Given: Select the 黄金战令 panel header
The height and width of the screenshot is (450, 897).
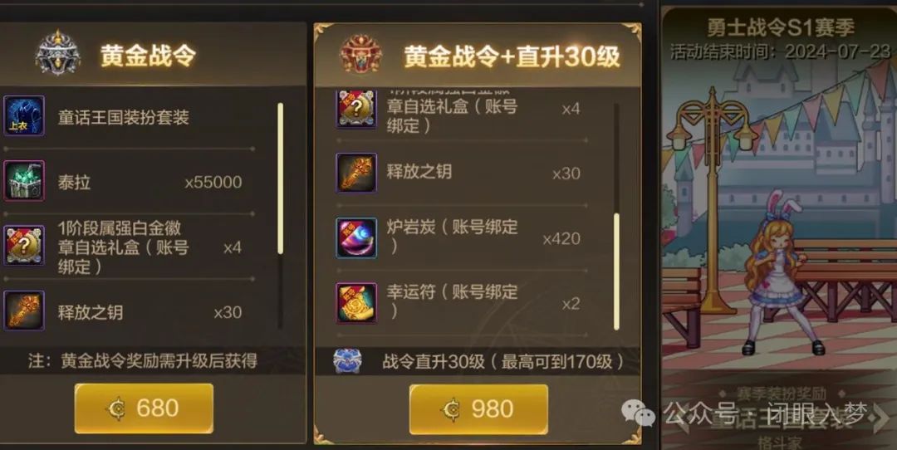Looking at the screenshot, I should pos(153,54).
